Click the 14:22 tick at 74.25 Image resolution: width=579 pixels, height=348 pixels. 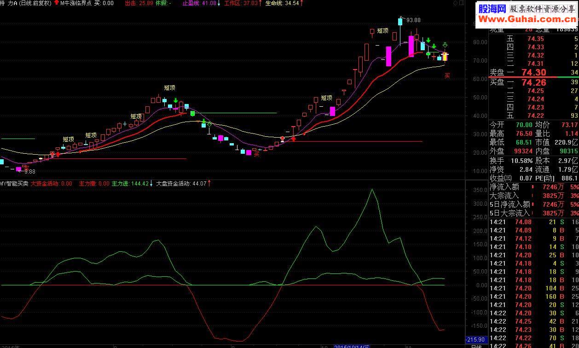[x=534, y=321]
